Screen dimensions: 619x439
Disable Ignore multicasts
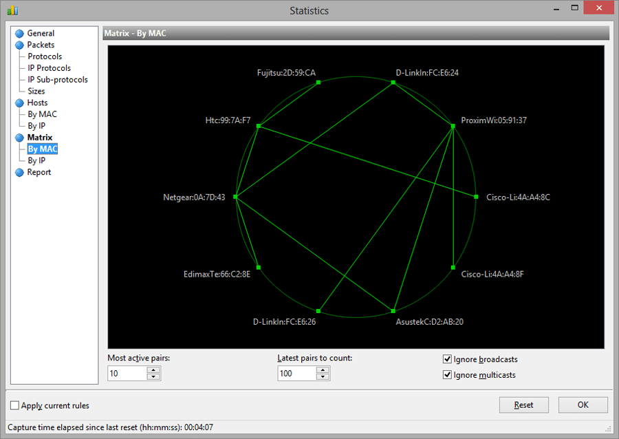coord(448,374)
